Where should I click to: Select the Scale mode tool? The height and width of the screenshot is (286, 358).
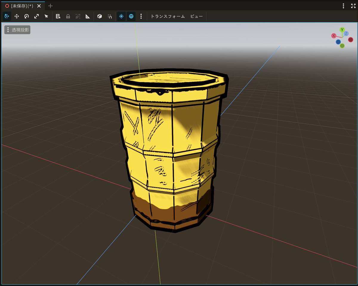tap(36, 16)
